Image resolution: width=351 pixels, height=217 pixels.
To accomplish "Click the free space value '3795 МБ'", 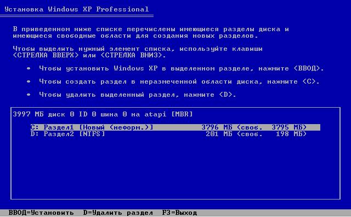I will point(287,127).
